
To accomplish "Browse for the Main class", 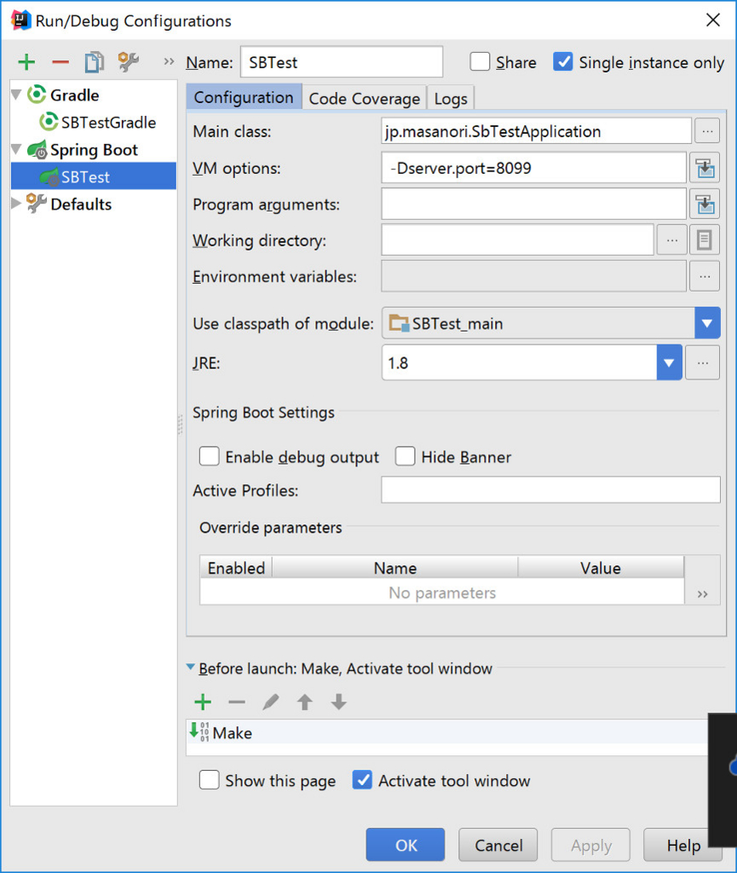I will pyautogui.click(x=706, y=131).
